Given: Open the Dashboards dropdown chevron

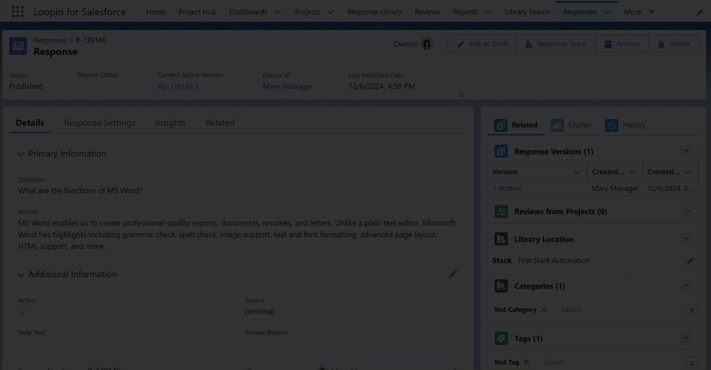Looking at the screenshot, I should click(x=278, y=12).
